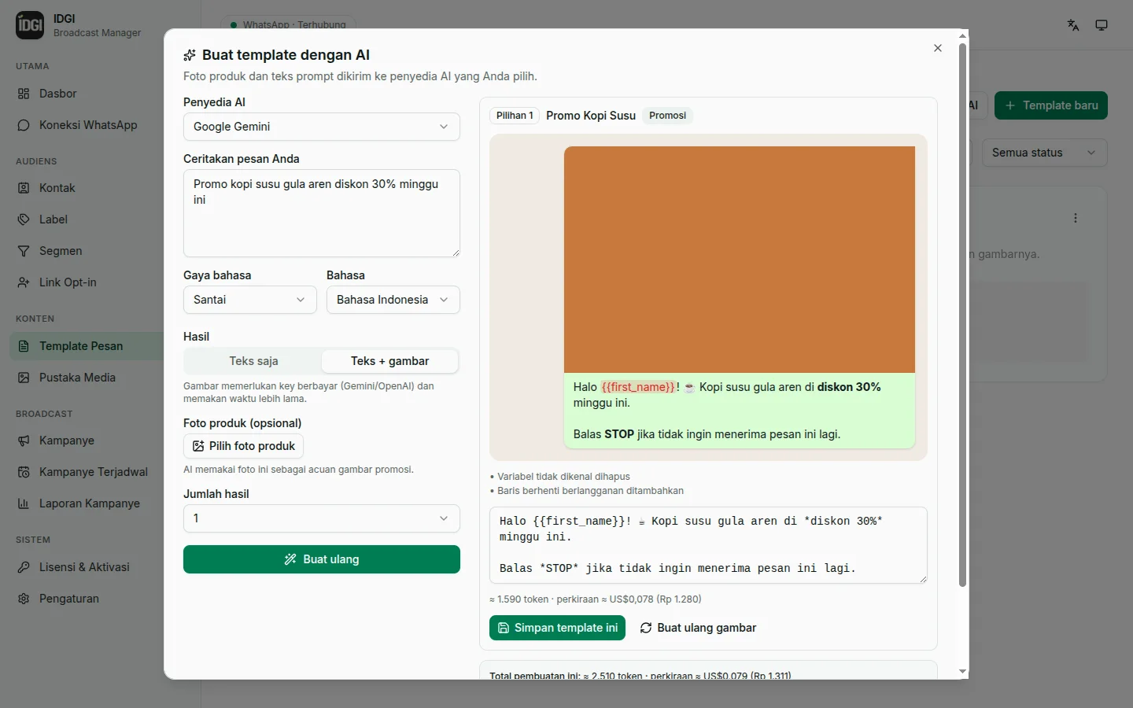Click the Link Opt-in user icon
The image size is (1133, 708).
coord(24,282)
